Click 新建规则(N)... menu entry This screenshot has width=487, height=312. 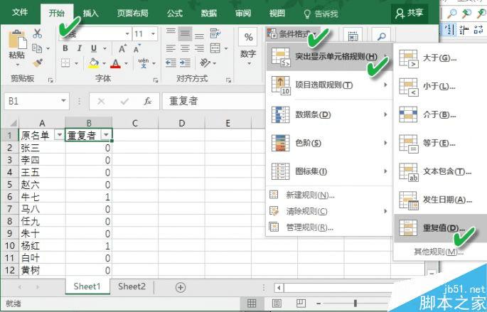coord(330,195)
